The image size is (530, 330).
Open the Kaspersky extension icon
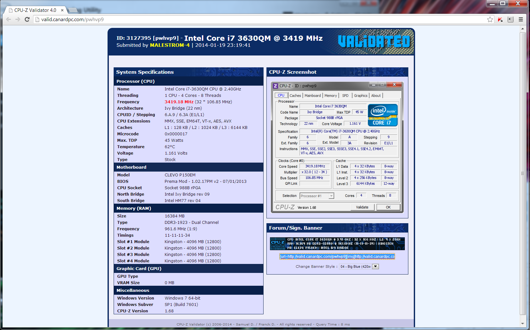[x=500, y=19]
